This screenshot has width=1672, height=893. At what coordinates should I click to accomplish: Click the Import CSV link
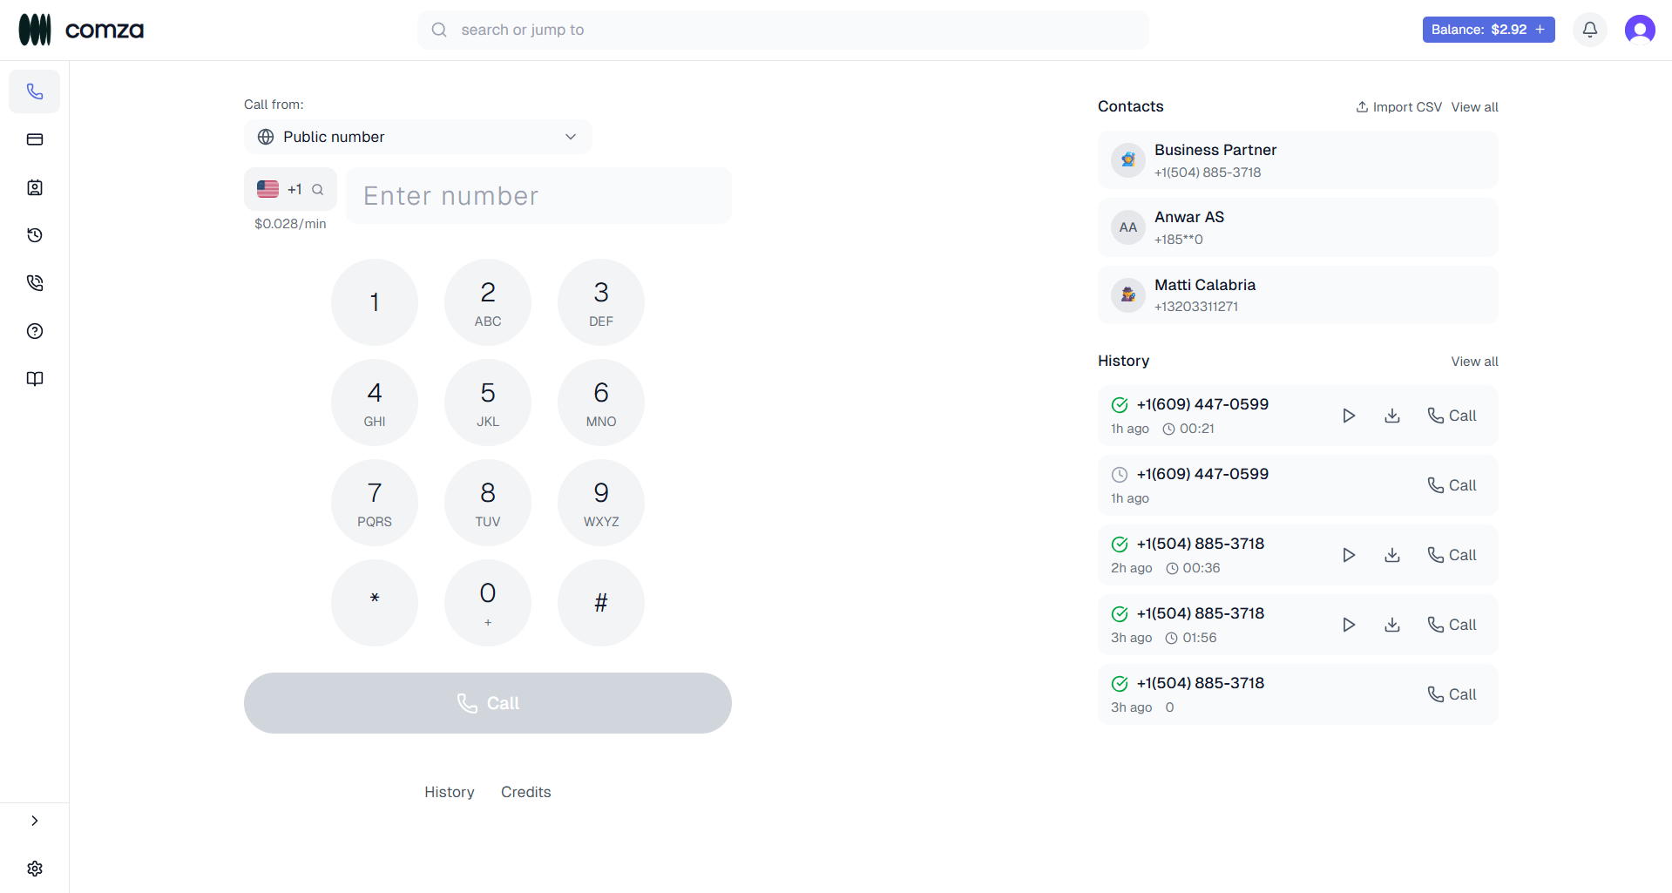point(1398,106)
